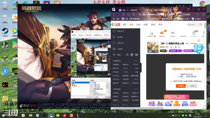Go to 首页 on the Douyu nav
The height and width of the screenshot is (118, 210).
pyautogui.click(x=125, y=25)
